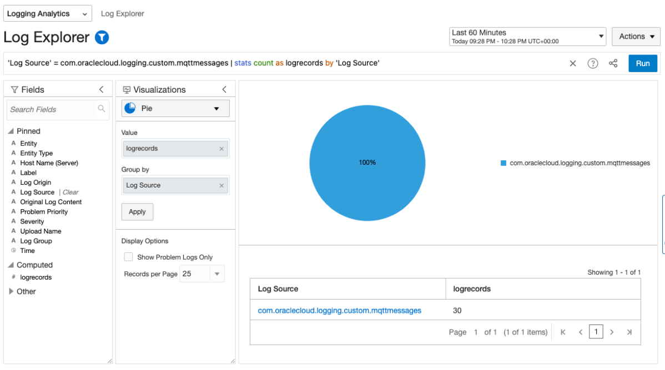Open the Last 60 Minutes time range dropdown
665x370 pixels.
click(601, 36)
